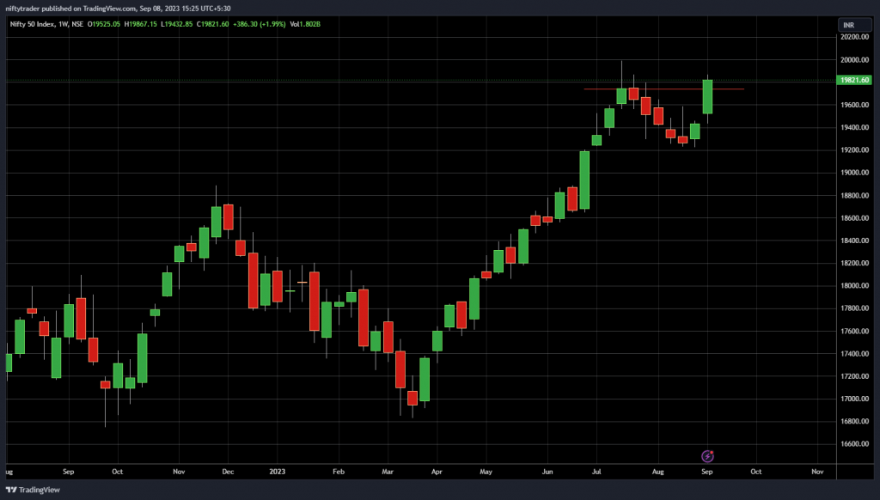Click the close price value C19821.60
Image resolution: width=880 pixels, height=500 pixels.
(x=213, y=24)
